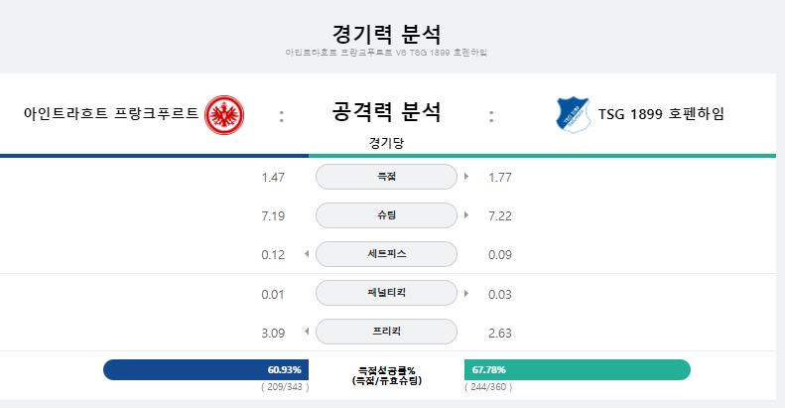Select the 페널티킥 stat pill button
This screenshot has height=408, width=785.
pyautogui.click(x=386, y=293)
